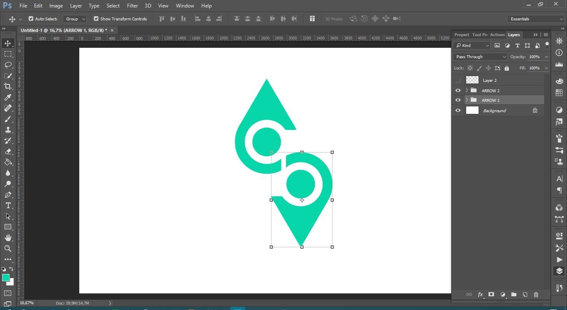Screen dimensions: 567x310
Task: Expand the ARROW 2 group
Action: [467, 91]
